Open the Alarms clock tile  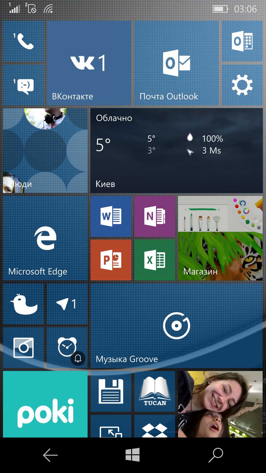tap(67, 347)
